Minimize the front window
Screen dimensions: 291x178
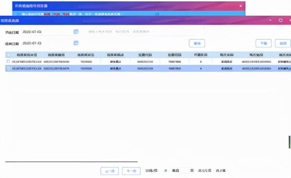(270, 20)
